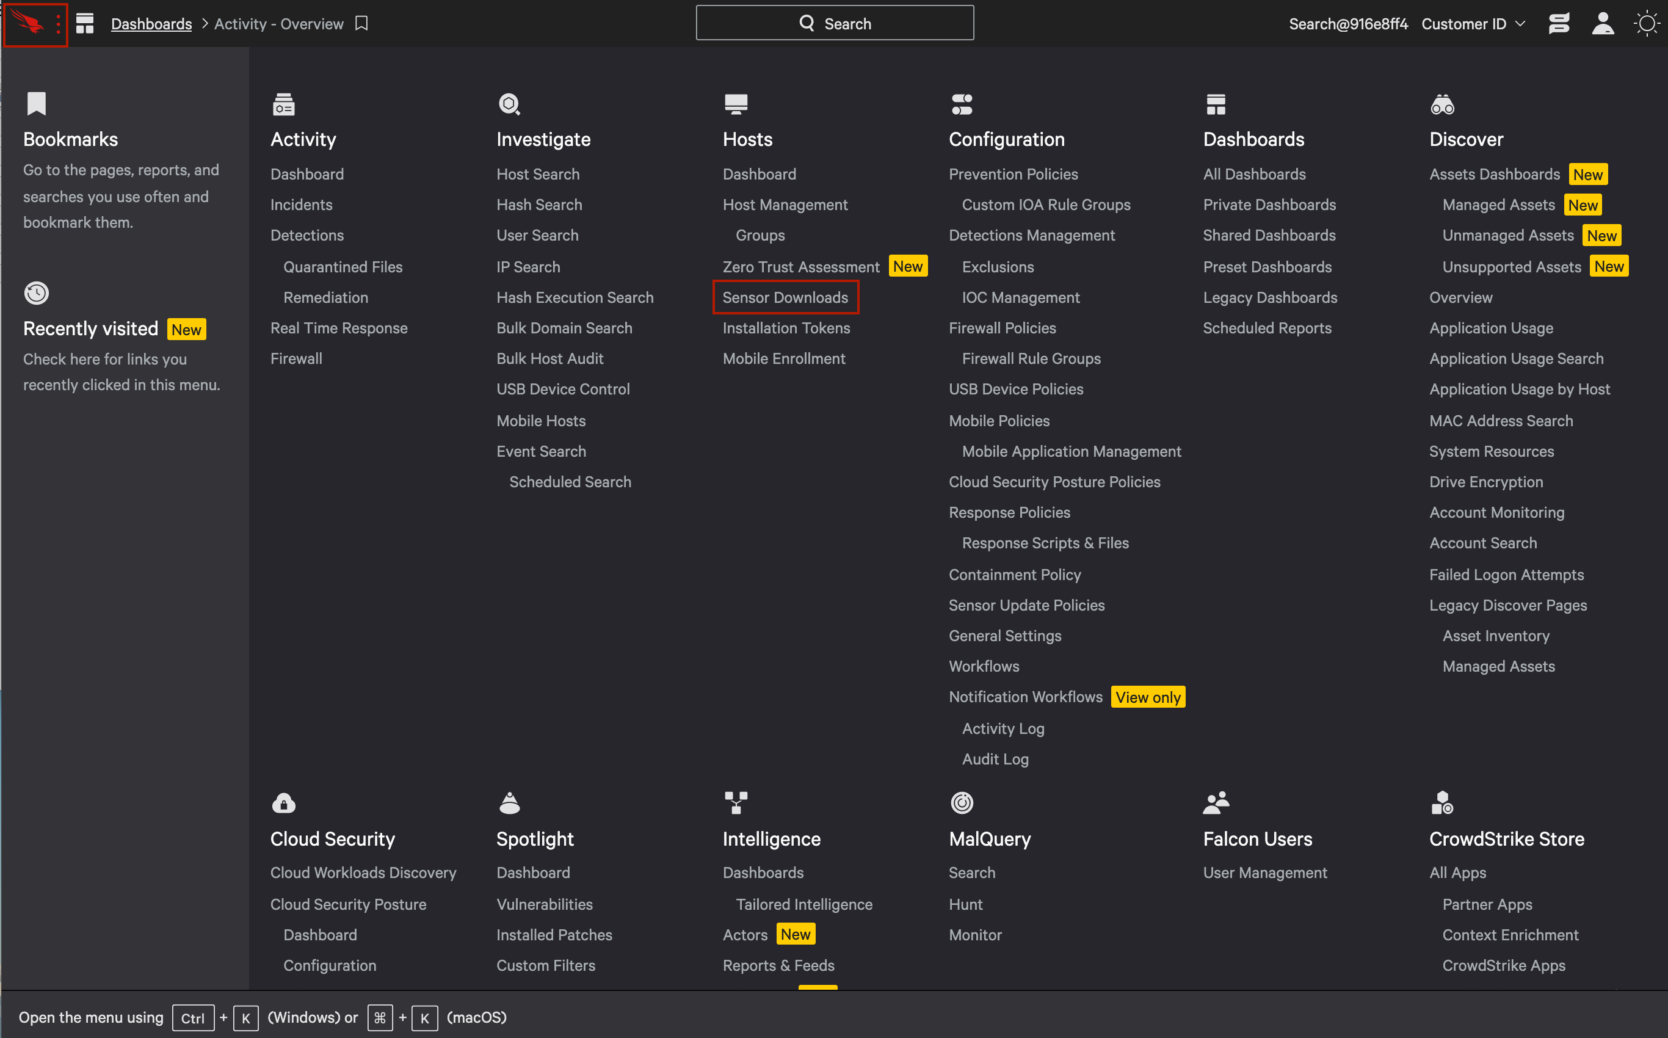Expand the Zero Trust Assessment New badge

906,266
